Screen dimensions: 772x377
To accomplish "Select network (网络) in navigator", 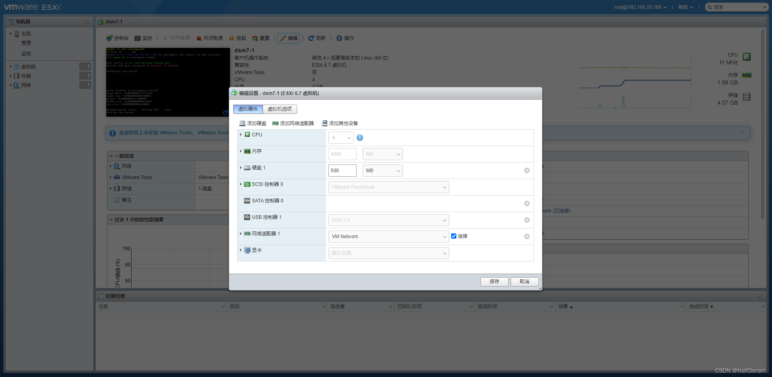I will pyautogui.click(x=26, y=85).
